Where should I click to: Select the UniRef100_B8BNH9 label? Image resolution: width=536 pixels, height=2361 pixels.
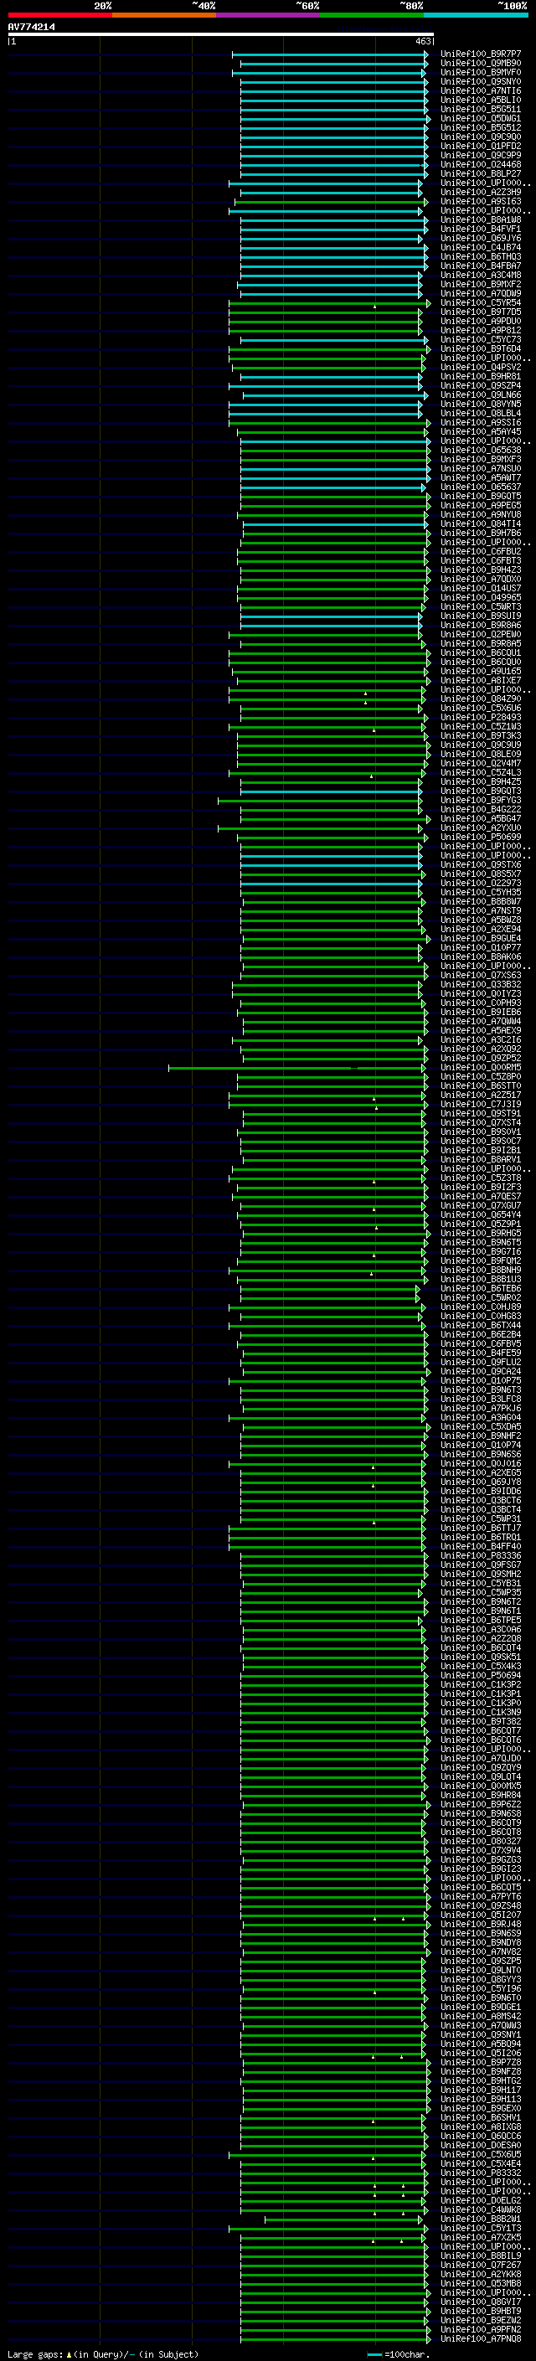click(481, 1271)
